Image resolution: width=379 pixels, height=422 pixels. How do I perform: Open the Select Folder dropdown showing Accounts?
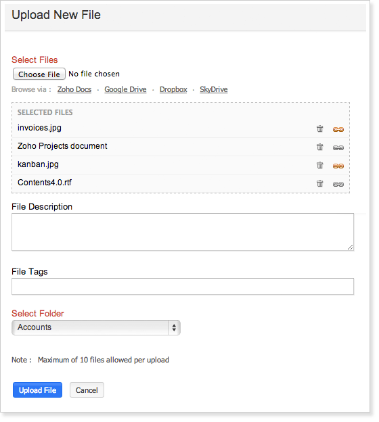(x=96, y=327)
